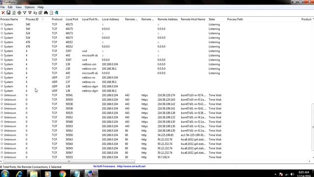The height and width of the screenshot is (177, 314).
Task: Sort by Process Name column header
Action: pos(9,19)
